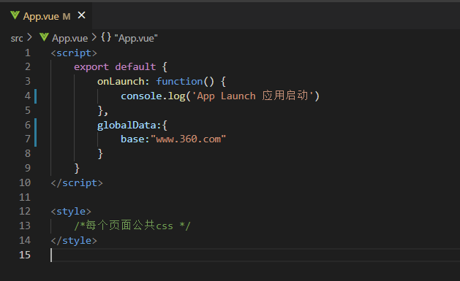Open the "App.vue" symbol breadcrumb
The height and width of the screenshot is (281, 460).
pos(136,39)
